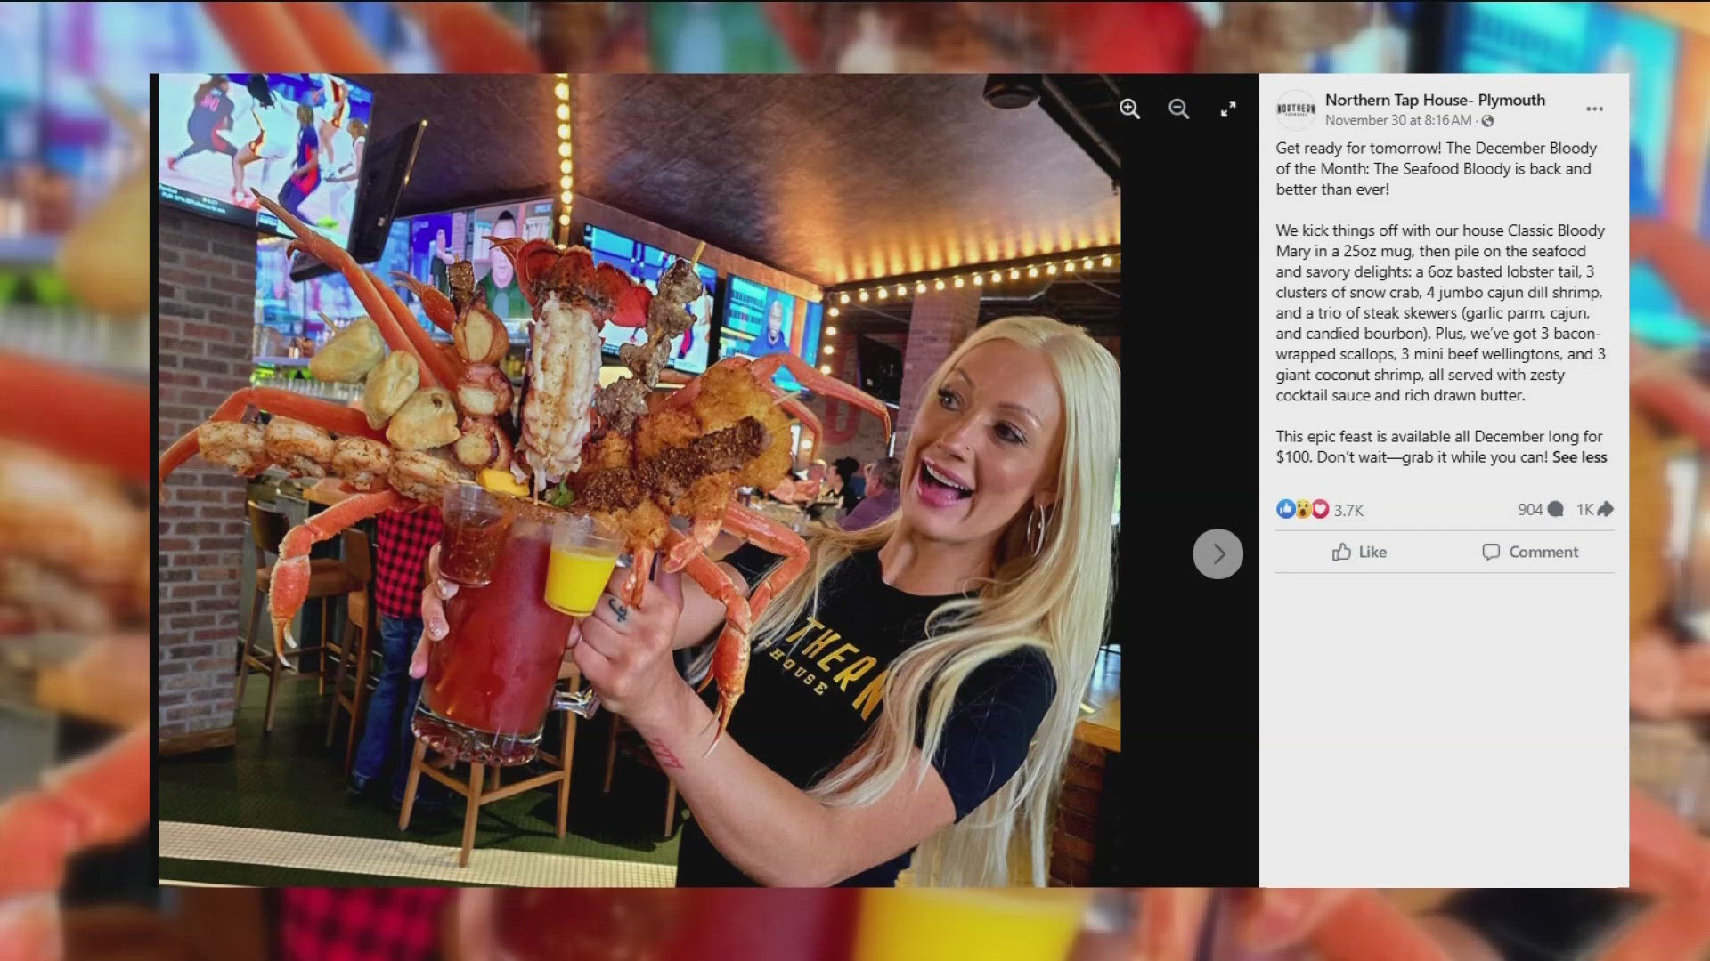Enter fullscreen photo view

[x=1227, y=109]
